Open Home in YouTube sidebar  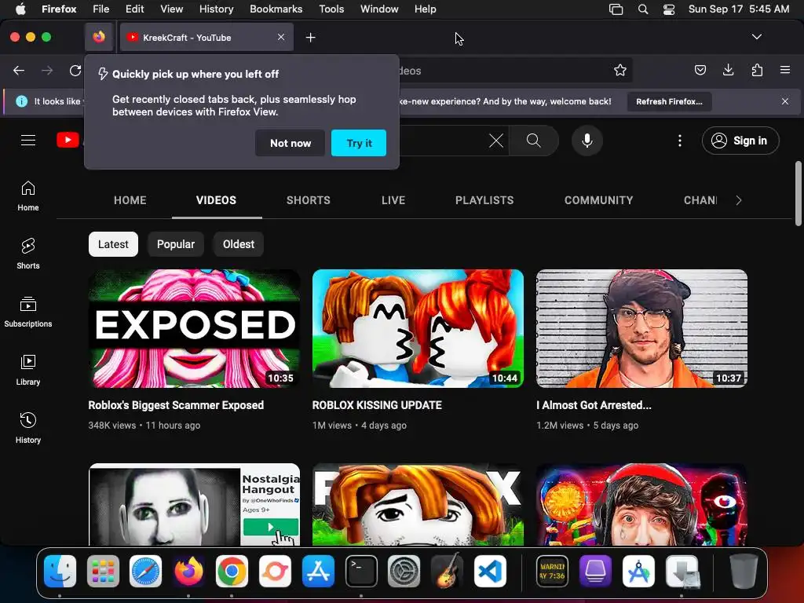28,196
